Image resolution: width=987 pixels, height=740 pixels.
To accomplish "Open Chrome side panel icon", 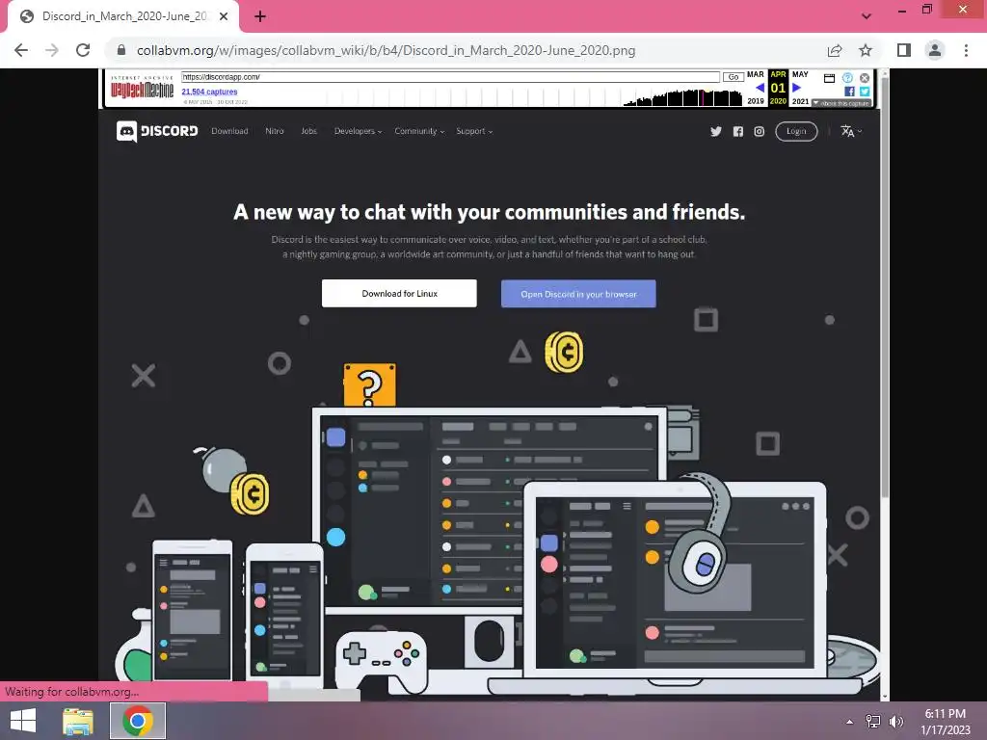I will click(904, 50).
